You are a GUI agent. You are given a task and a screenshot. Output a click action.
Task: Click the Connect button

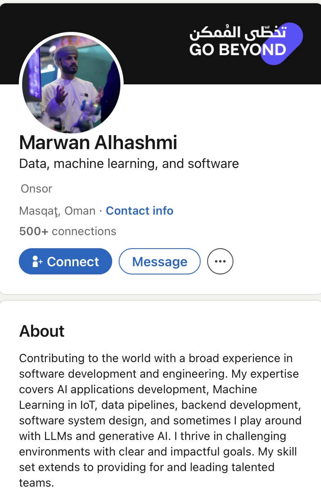click(66, 261)
